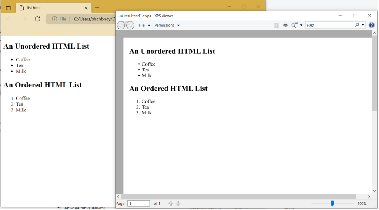Click the XPS Viewer forward arrow button
Image resolution: width=379 pixels, height=210 pixels.
pyautogui.click(x=130, y=25)
